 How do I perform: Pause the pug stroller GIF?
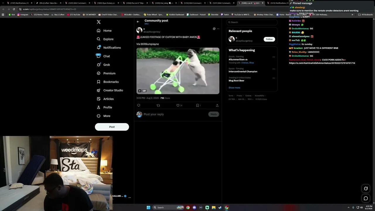coord(140,91)
